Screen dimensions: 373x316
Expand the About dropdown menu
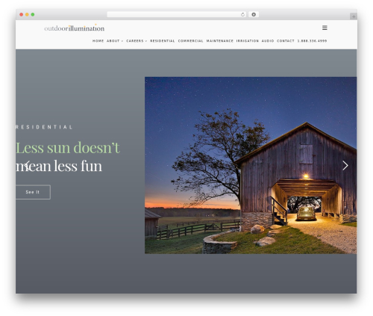pyautogui.click(x=115, y=41)
